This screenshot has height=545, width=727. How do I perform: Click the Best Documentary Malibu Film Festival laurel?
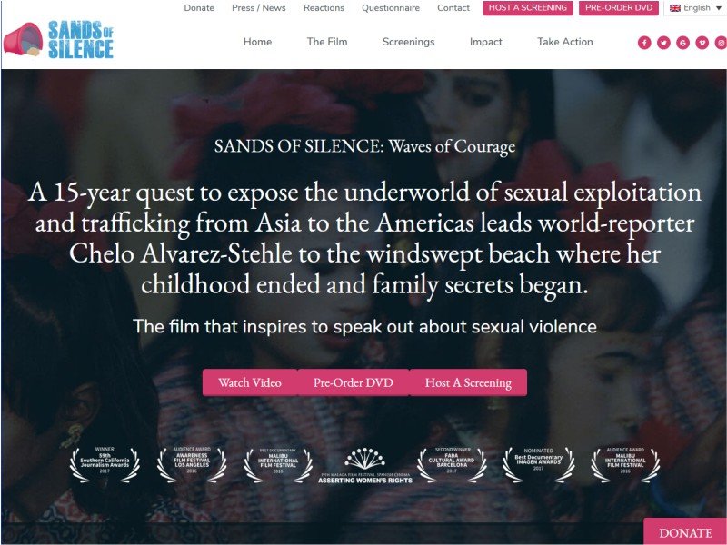[x=278, y=464]
